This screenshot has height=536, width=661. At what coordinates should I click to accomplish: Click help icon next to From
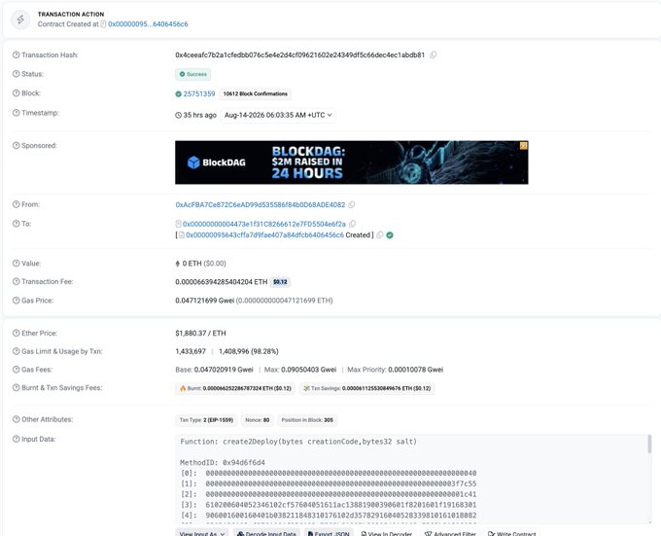(x=16, y=204)
